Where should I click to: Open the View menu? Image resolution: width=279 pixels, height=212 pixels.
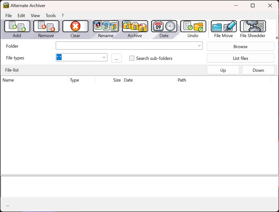point(35,16)
